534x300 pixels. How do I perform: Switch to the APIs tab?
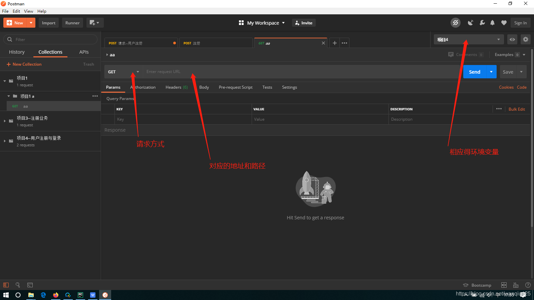tap(84, 52)
